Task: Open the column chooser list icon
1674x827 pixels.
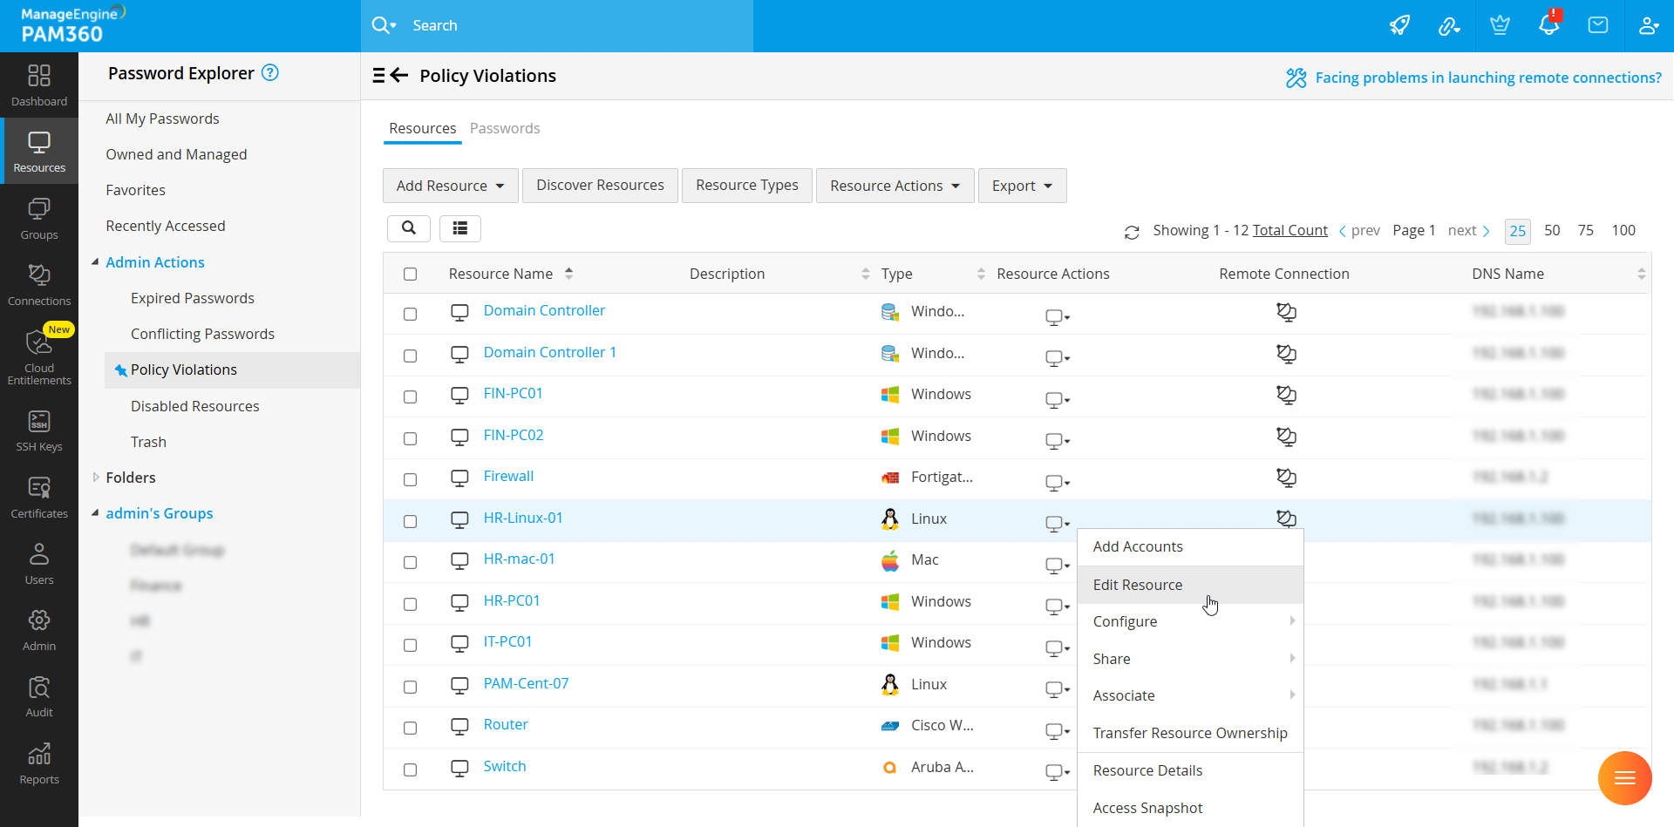Action: pyautogui.click(x=460, y=228)
